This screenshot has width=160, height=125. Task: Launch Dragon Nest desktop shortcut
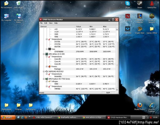(x=139, y=30)
